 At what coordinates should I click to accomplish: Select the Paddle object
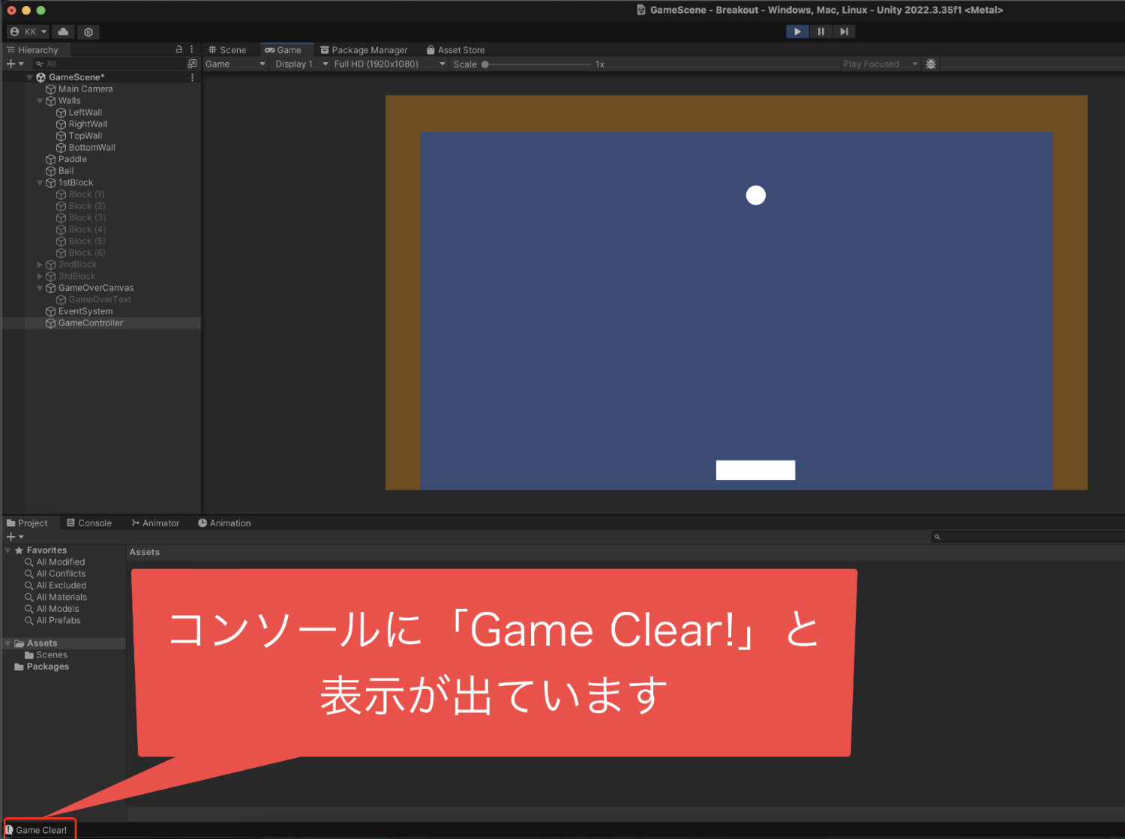[66, 159]
